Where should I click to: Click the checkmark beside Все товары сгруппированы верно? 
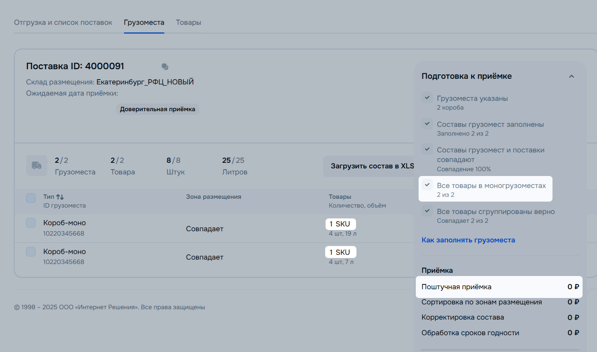pos(427,211)
